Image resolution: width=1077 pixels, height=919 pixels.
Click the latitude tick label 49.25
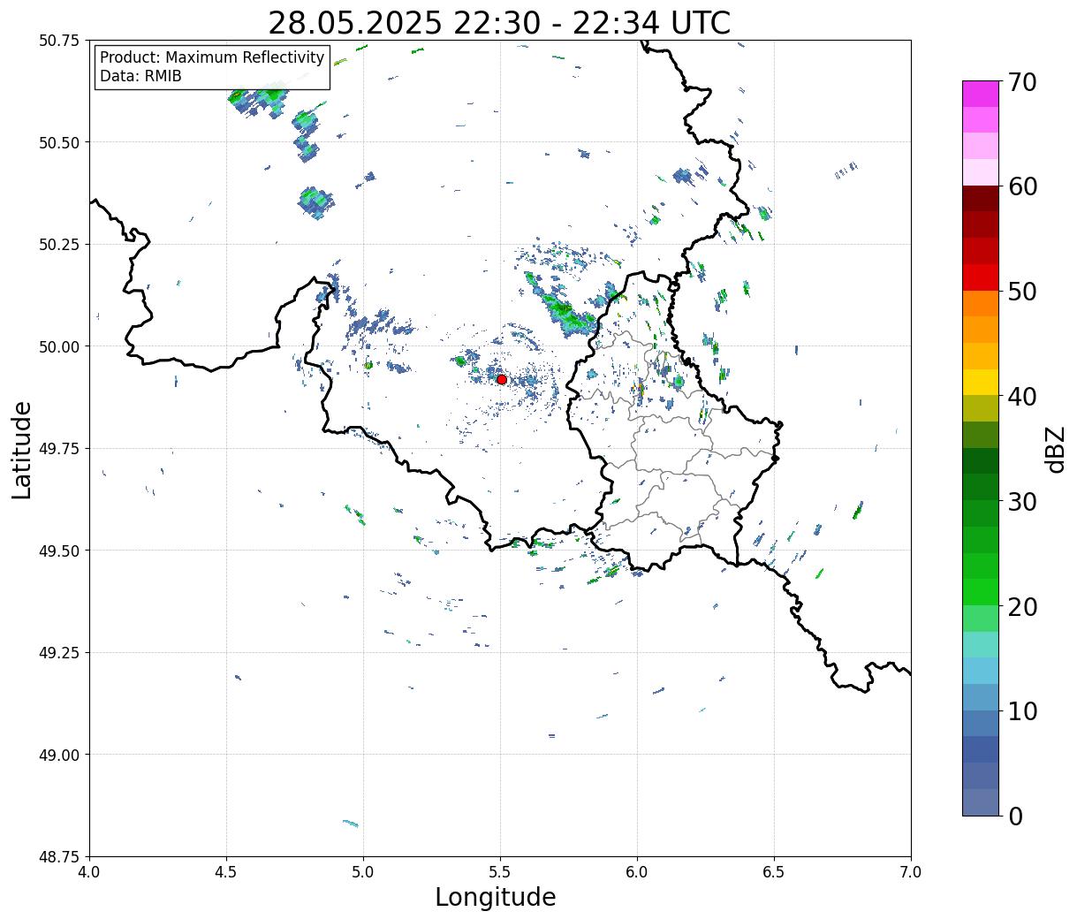point(58,653)
